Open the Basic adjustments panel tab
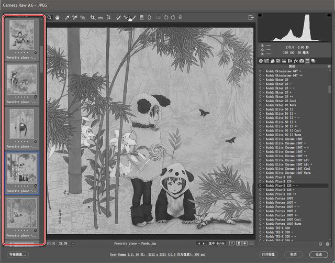 [x=261, y=61]
